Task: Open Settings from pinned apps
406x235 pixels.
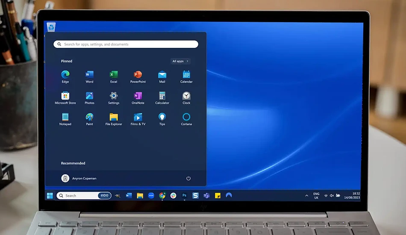Action: coord(114,98)
